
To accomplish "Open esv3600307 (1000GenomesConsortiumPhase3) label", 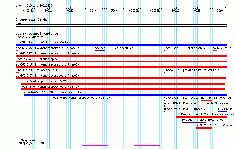I will 47,76.
